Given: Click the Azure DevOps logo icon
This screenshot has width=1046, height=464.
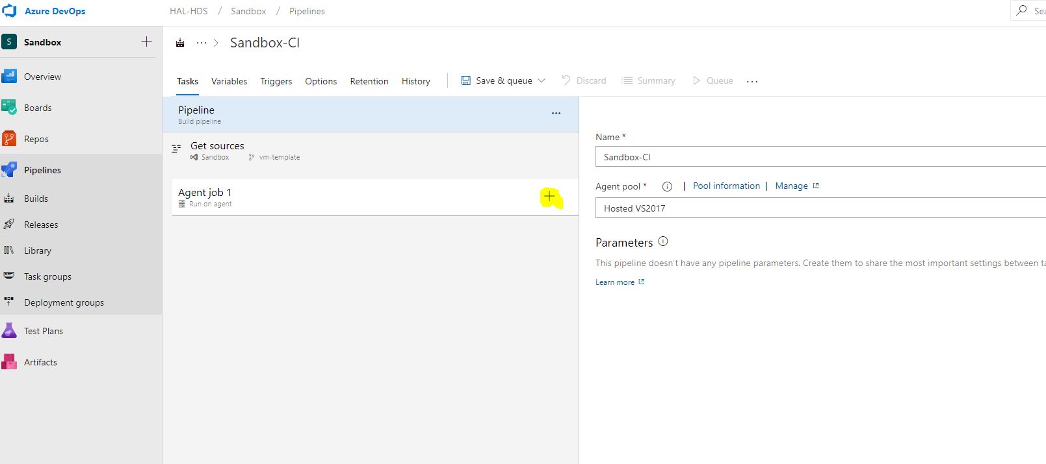Looking at the screenshot, I should [x=9, y=11].
